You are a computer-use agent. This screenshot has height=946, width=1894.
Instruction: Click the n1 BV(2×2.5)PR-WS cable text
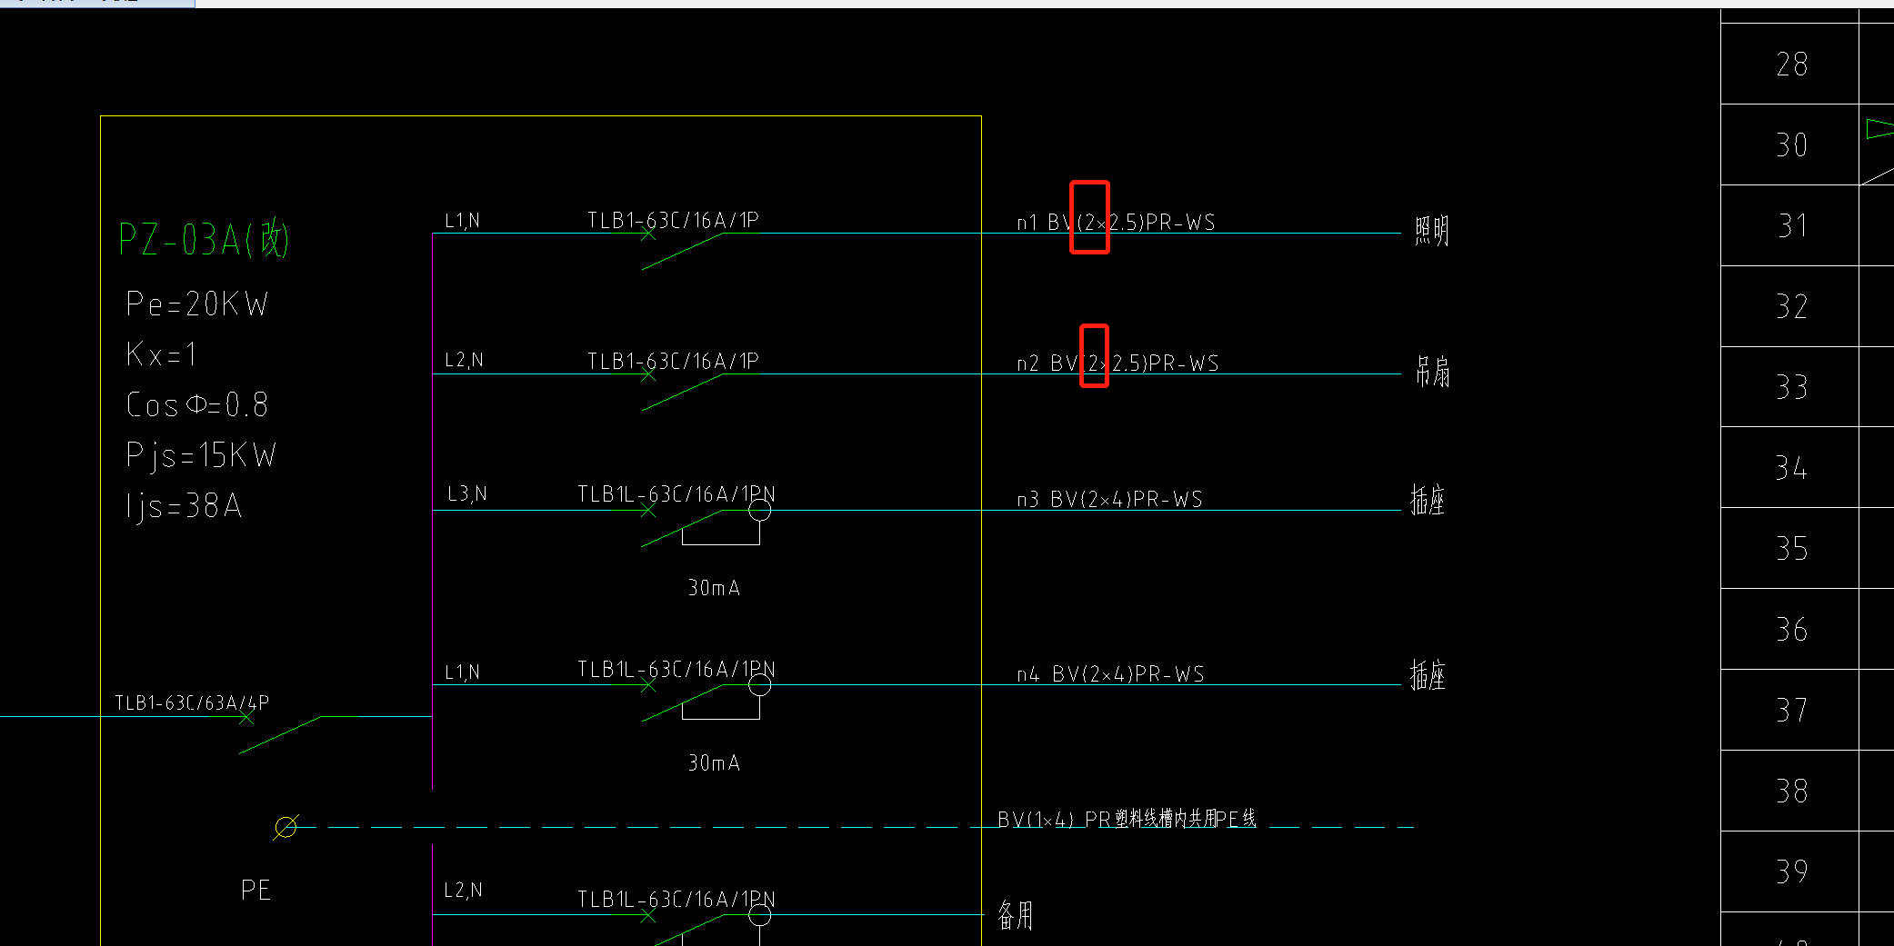1116,222
